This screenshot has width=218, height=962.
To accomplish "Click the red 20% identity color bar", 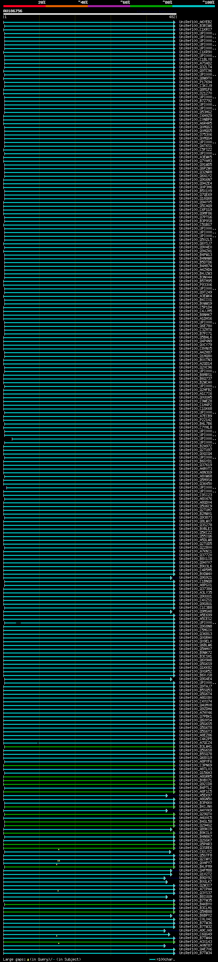I will click(x=25, y=6).
